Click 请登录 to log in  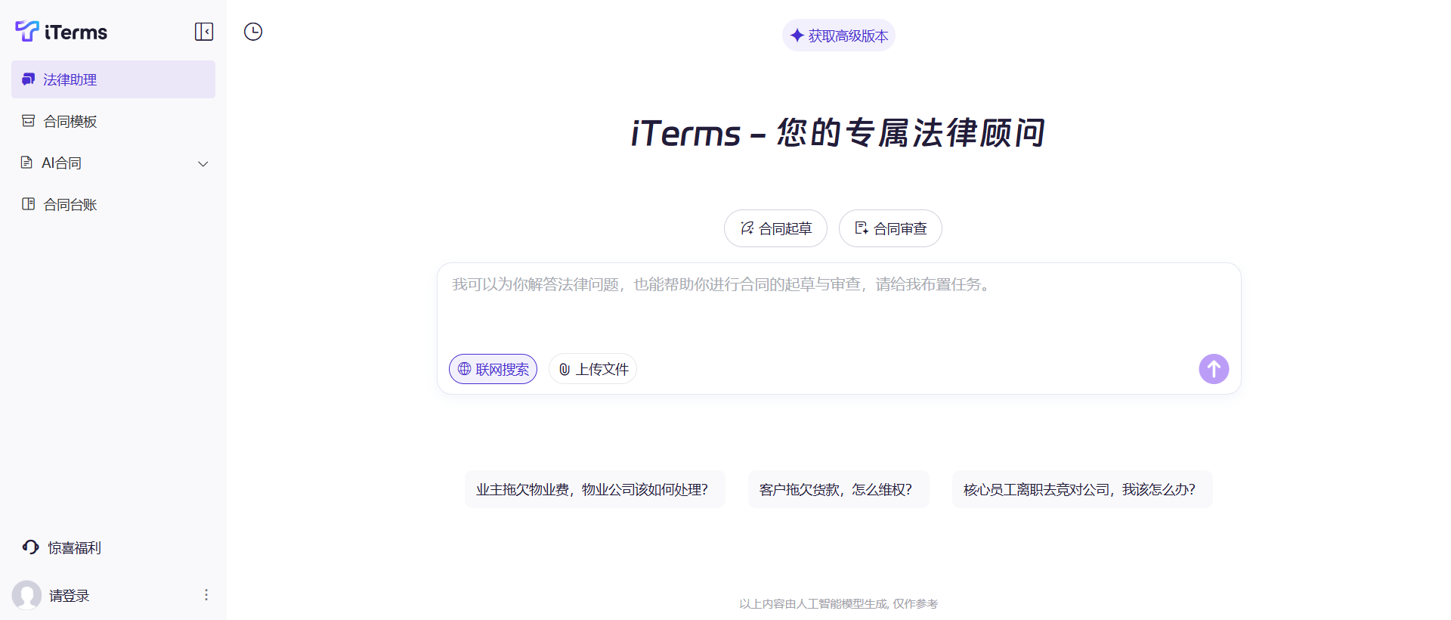[70, 596]
